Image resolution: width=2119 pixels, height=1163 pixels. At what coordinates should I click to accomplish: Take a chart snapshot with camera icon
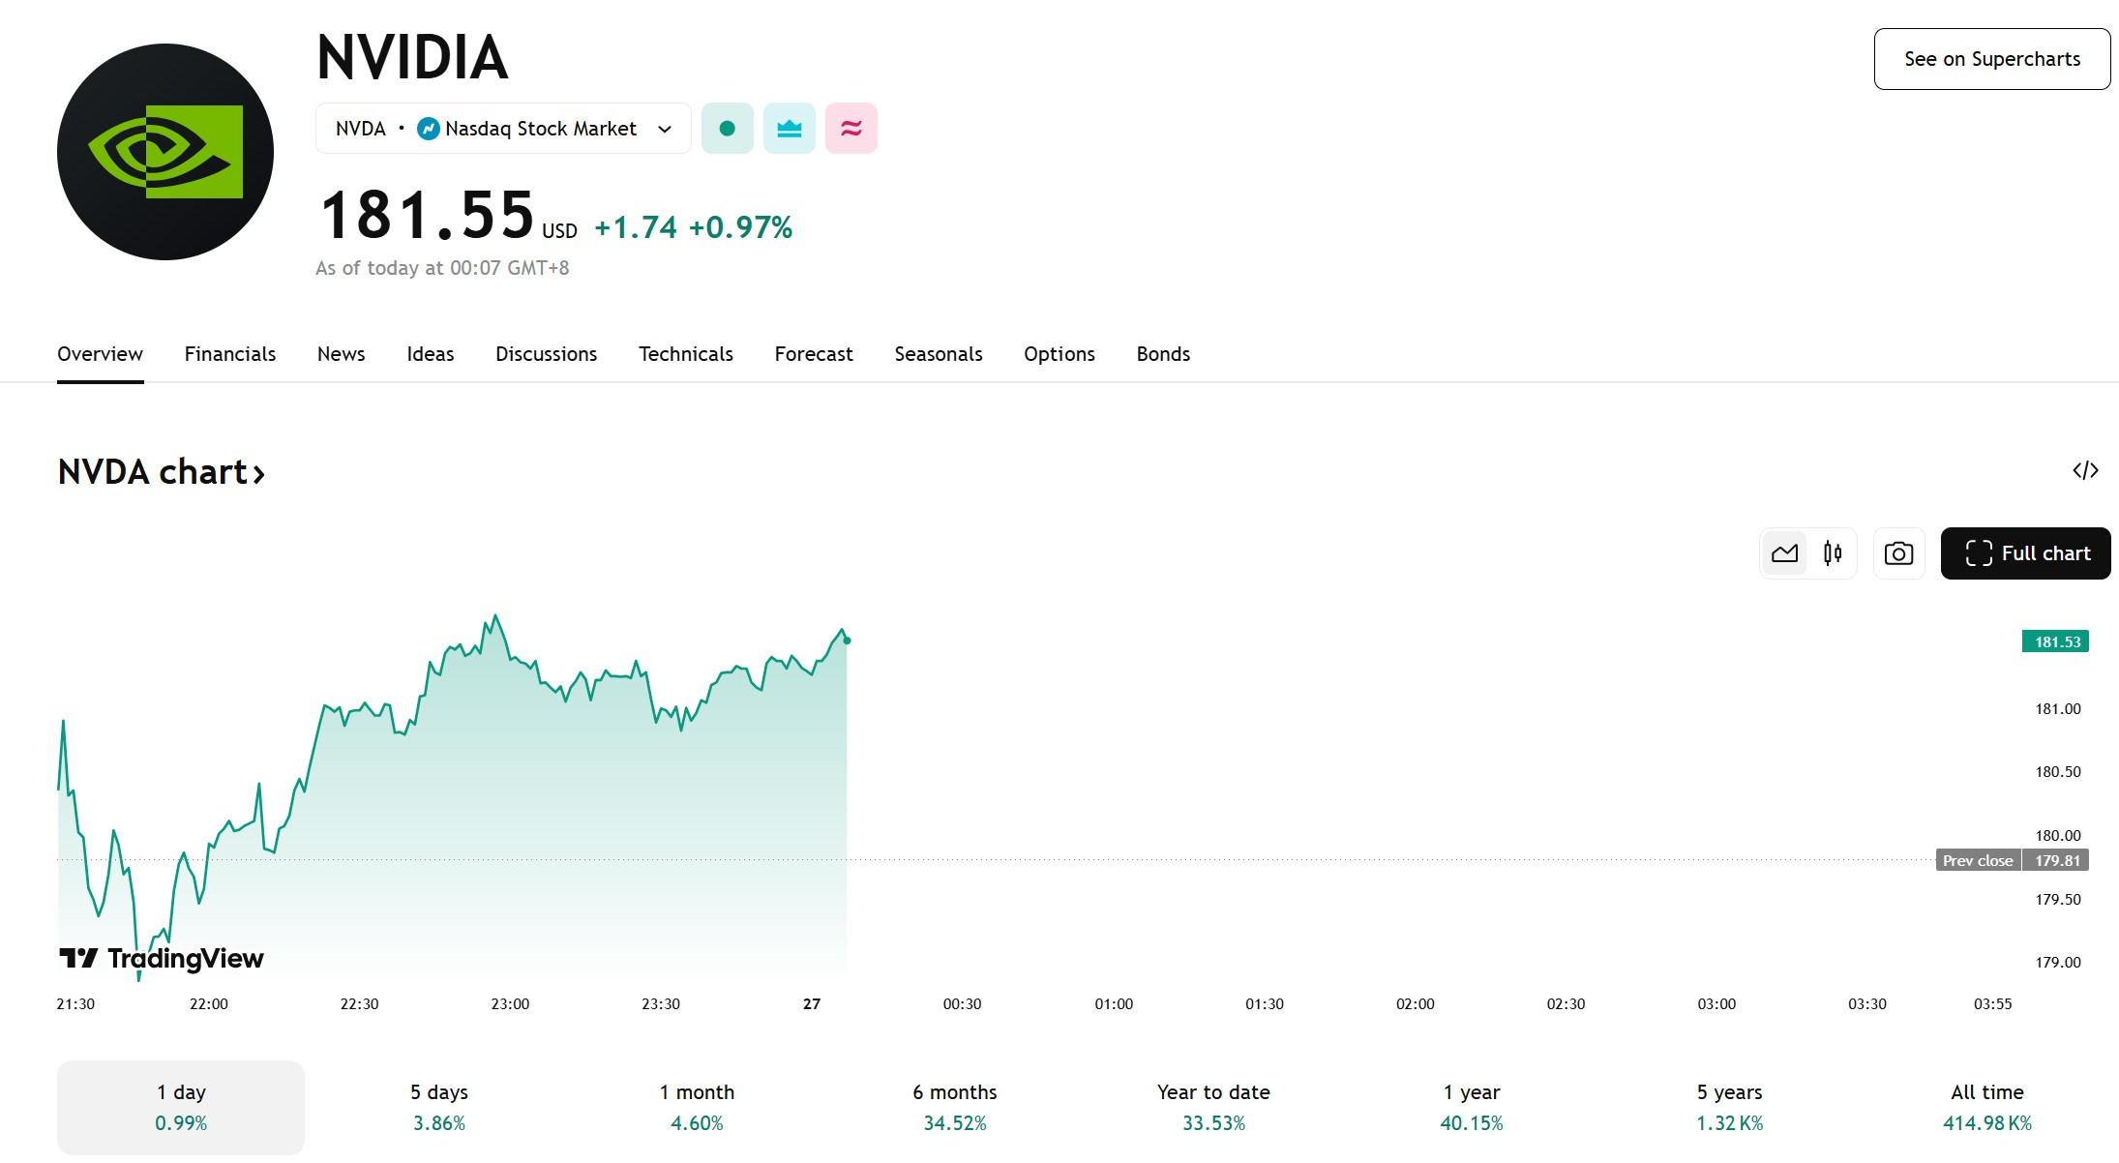(x=1898, y=553)
